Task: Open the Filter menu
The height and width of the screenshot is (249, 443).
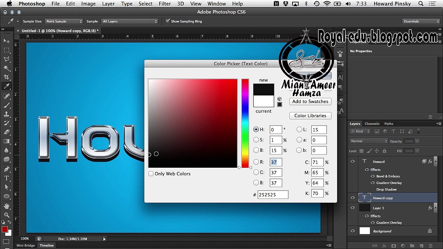Action: click(165, 4)
